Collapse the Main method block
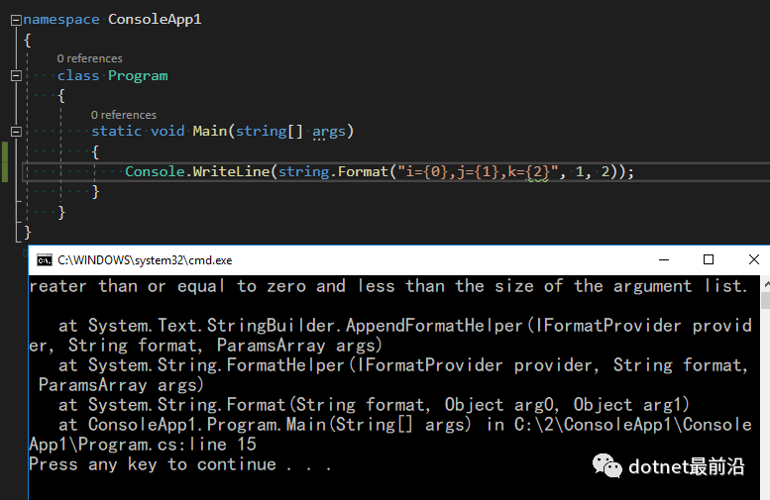Viewport: 770px width, 500px height. click(15, 132)
